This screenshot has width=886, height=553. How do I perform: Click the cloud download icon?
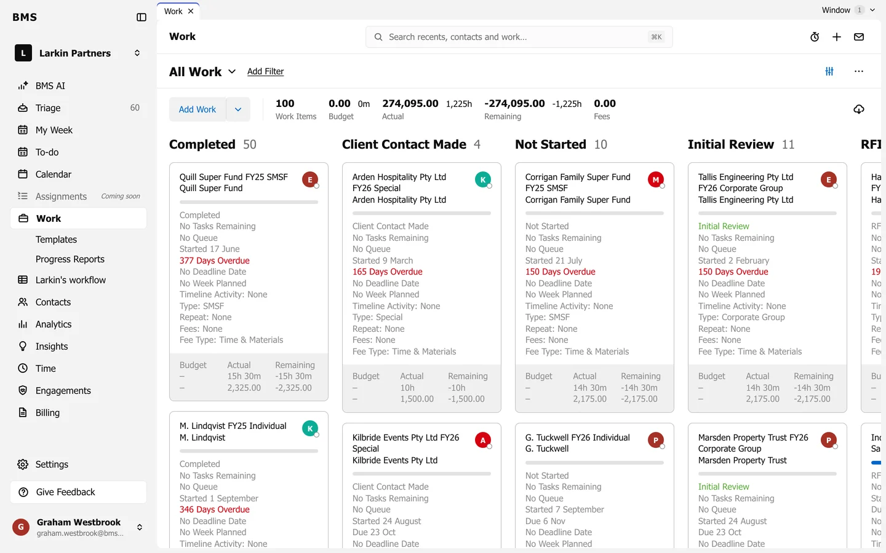pyautogui.click(x=859, y=109)
